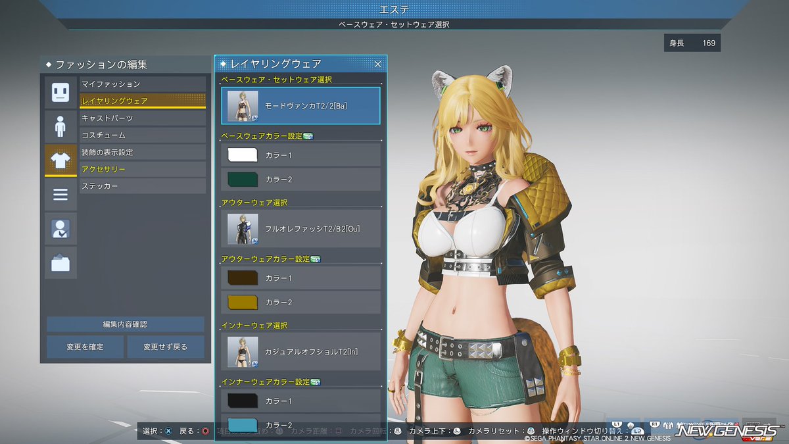The image size is (789, 444).
Task: Pick outer wear gold カラー2 swatch
Action: coord(244,302)
